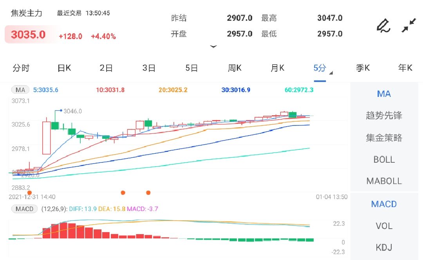
Task: Open the 月K chart tab
Action: (x=277, y=68)
